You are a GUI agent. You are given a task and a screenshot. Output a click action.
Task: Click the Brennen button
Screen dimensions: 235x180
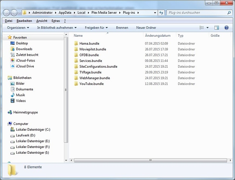(x=122, y=28)
